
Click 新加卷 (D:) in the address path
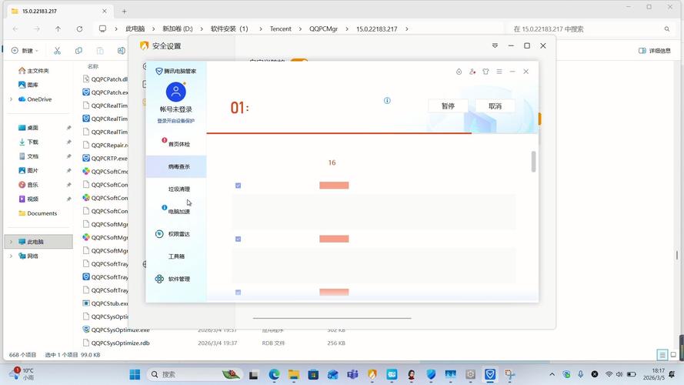[178, 28]
